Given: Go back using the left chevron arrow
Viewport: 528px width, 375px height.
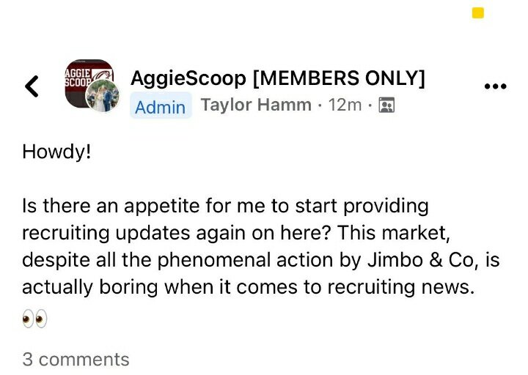Looking at the screenshot, I should click(x=32, y=86).
